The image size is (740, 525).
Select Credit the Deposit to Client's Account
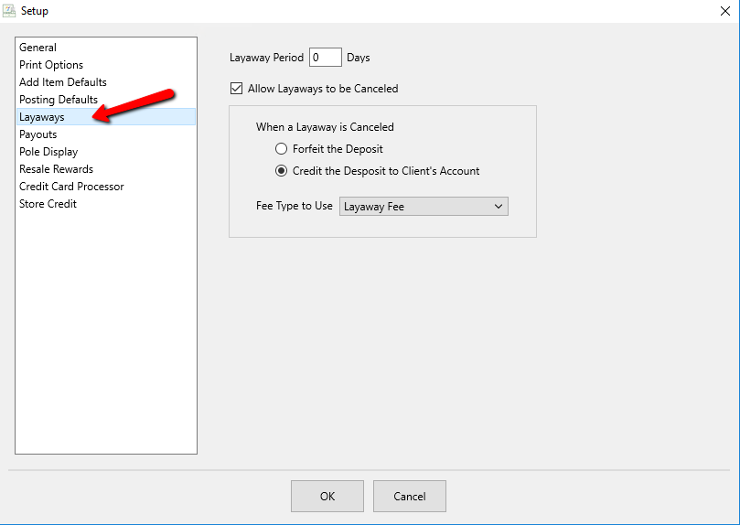(282, 171)
